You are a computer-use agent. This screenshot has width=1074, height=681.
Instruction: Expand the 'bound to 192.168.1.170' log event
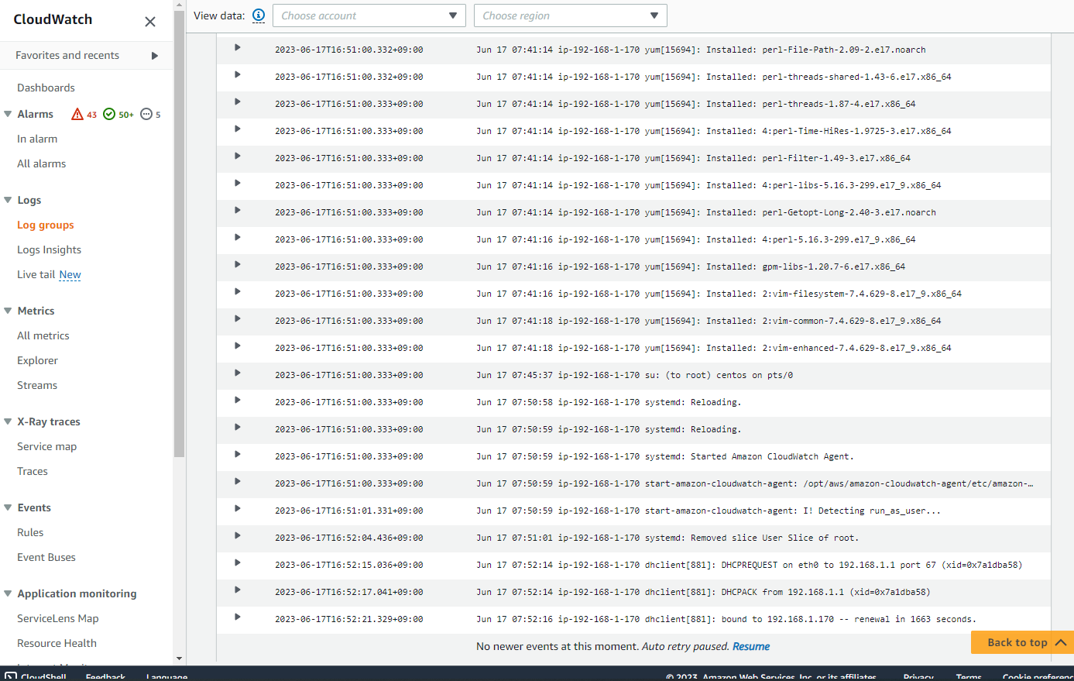[238, 617]
